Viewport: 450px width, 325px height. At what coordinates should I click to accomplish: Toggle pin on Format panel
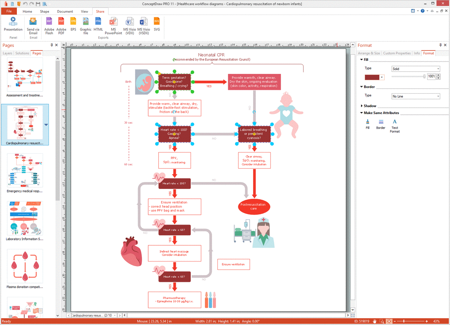[x=440, y=45]
